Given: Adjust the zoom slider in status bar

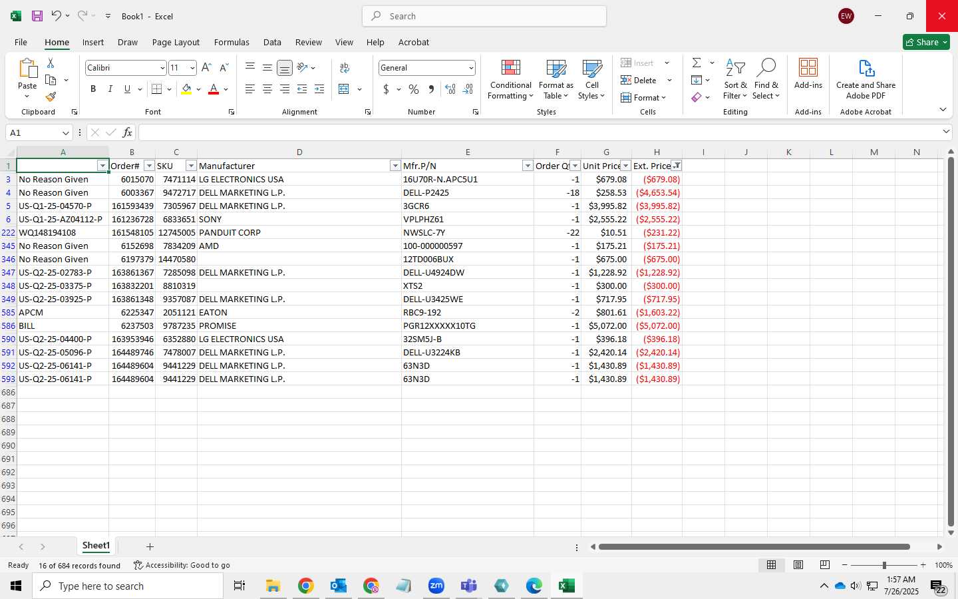Looking at the screenshot, I should (884, 565).
